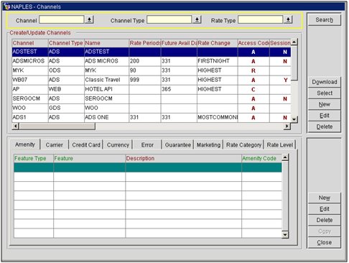Click amenity grid scroll up arrow
The image size is (349, 263).
pos(285,157)
